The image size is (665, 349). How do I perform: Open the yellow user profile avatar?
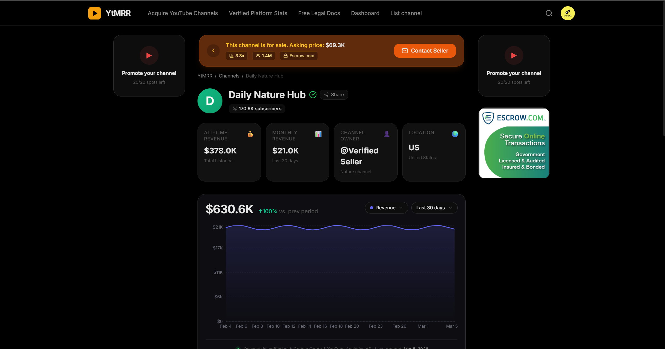pyautogui.click(x=568, y=13)
